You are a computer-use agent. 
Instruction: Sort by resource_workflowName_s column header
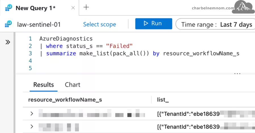[x=65, y=100]
